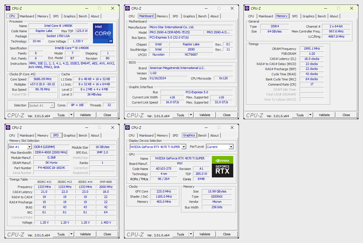Image resolution: width=363 pixels, height=243 pixels.
Task: Click CPU-Z app icon in Graphics window title bar
Action: click(127, 127)
